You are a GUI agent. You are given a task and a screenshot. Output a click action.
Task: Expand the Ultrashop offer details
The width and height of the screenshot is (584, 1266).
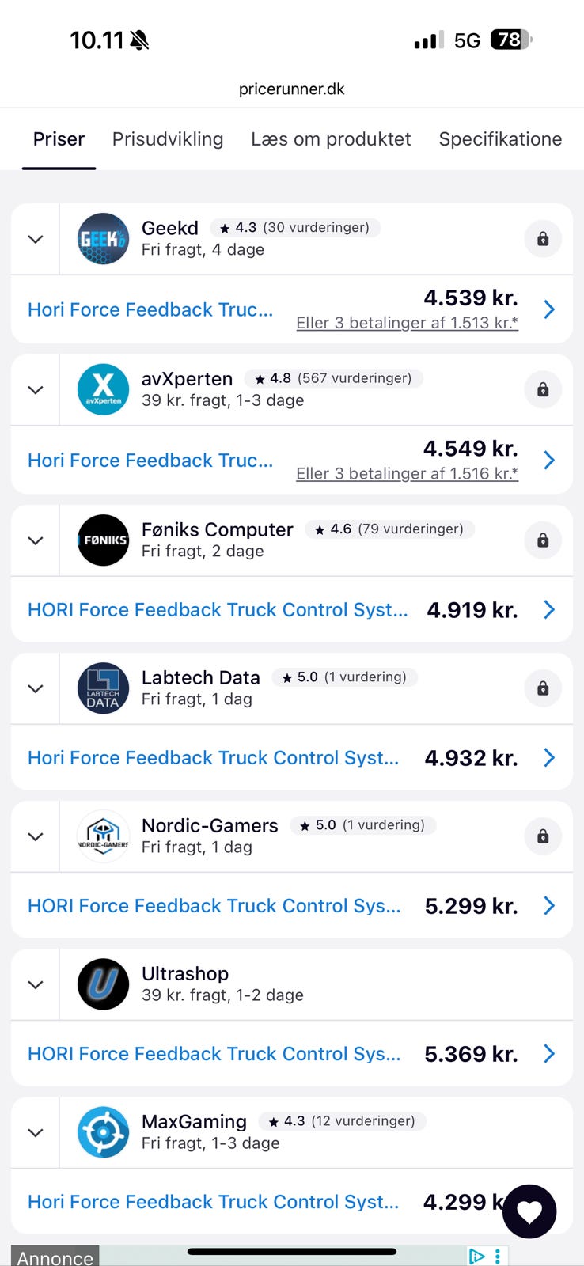coord(36,984)
